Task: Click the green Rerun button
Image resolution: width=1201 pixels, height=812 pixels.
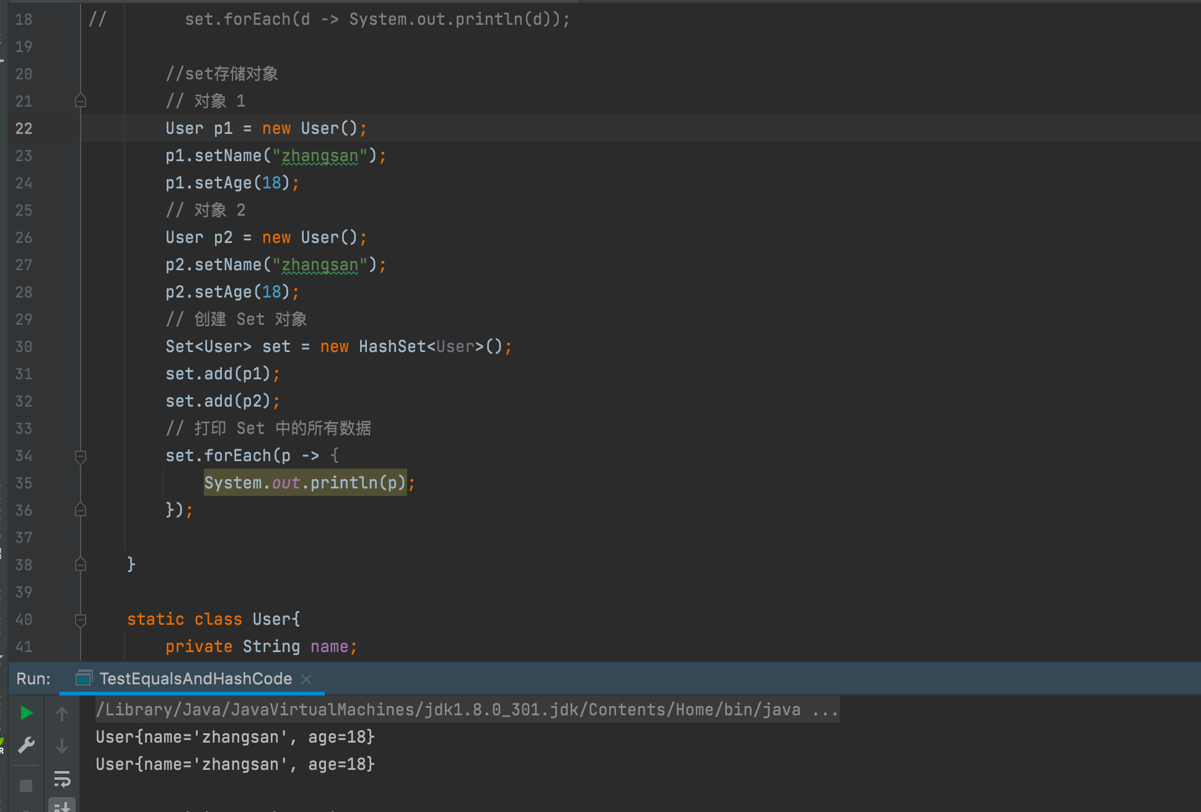Action: 26,713
